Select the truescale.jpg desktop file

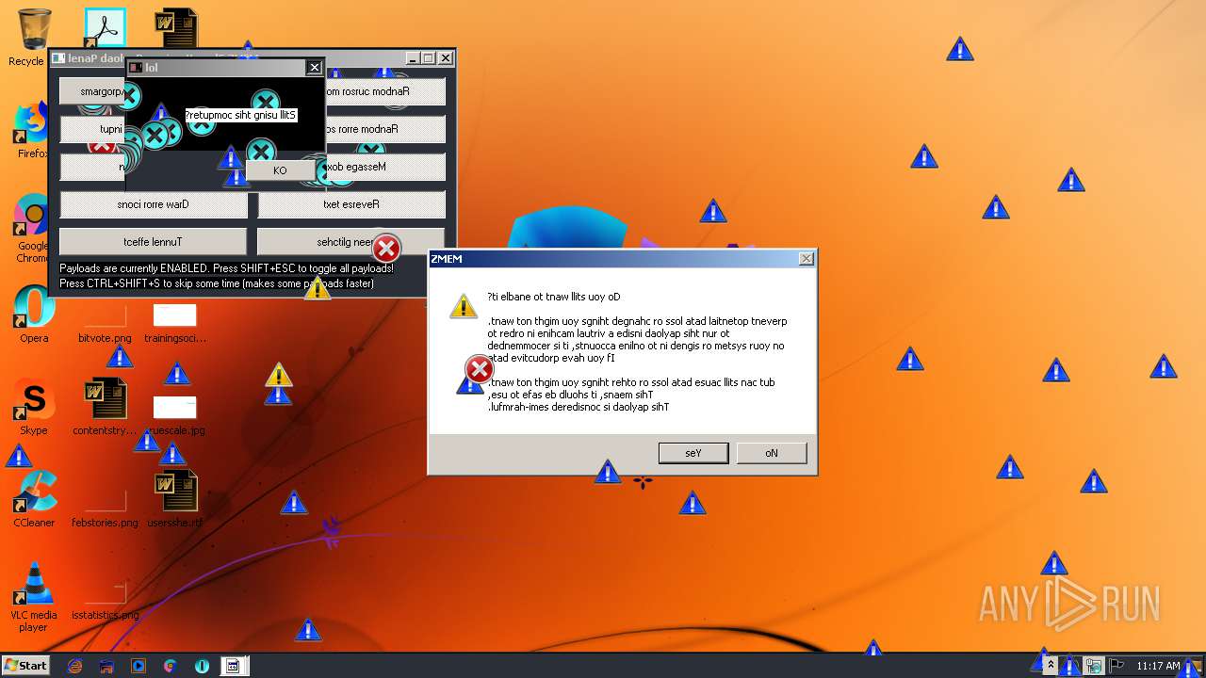click(175, 414)
